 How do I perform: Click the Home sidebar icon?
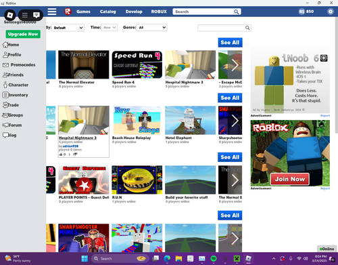tap(5, 45)
